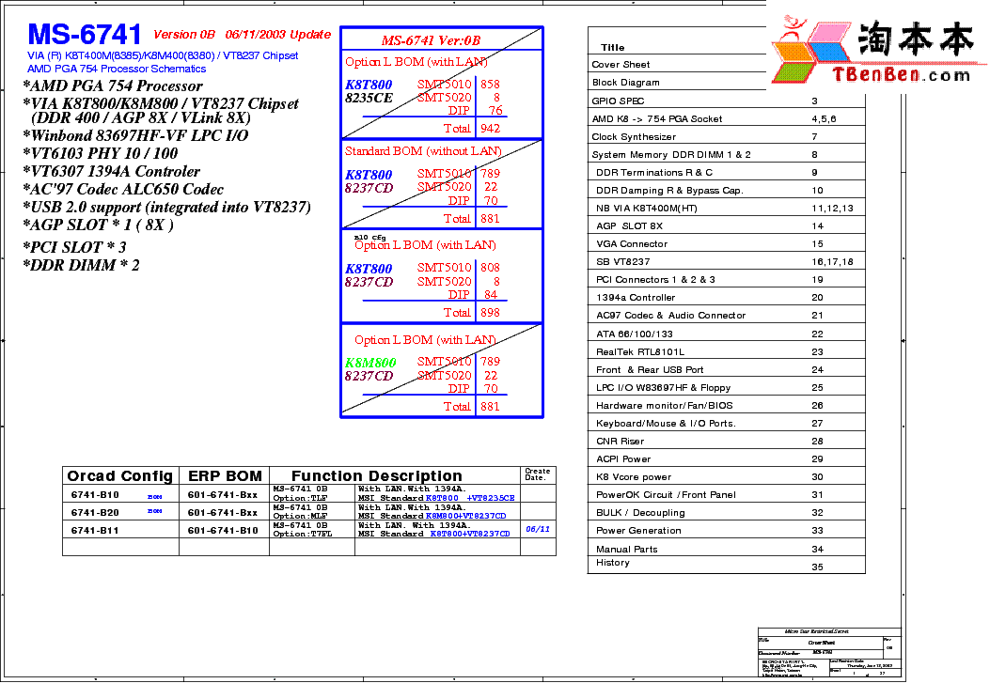Click the "6741-B11" config cell
This screenshot has width=990, height=699.
click(x=95, y=531)
